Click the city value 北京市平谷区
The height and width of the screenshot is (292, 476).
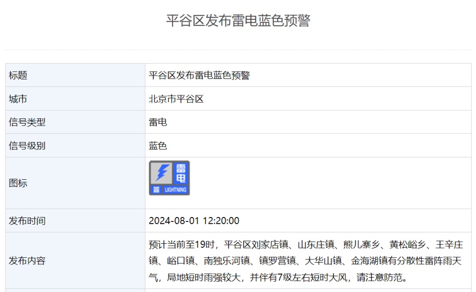point(176,99)
